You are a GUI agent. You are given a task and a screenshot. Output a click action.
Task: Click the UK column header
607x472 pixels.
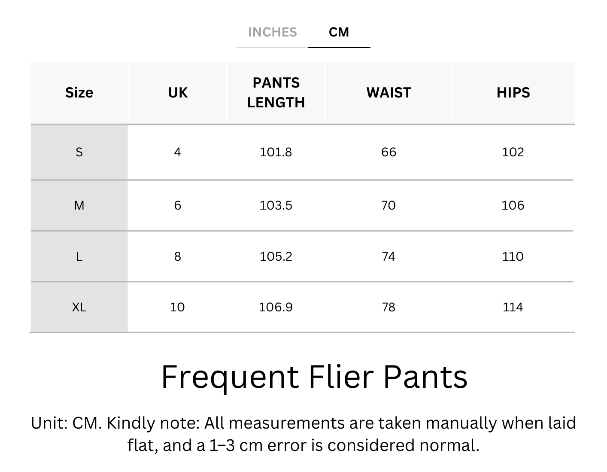[x=178, y=93]
